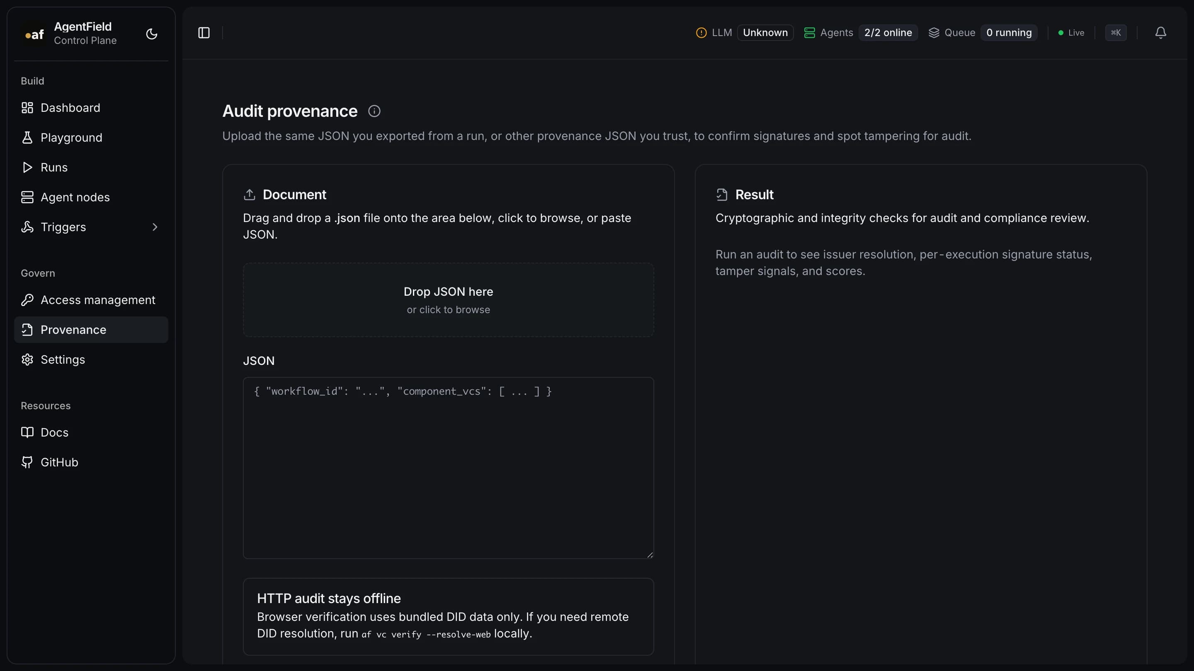Viewport: 1194px width, 671px height.
Task: Click the Provenance document icon in sidebar
Action: pyautogui.click(x=27, y=330)
